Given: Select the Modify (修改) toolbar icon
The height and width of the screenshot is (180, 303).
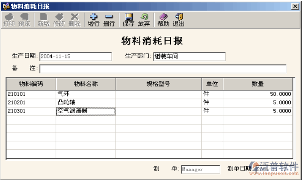Looking at the screenshot, I should (x=59, y=20).
